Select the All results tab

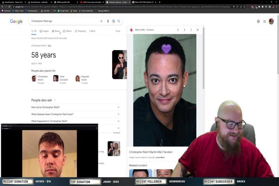(x=34, y=31)
